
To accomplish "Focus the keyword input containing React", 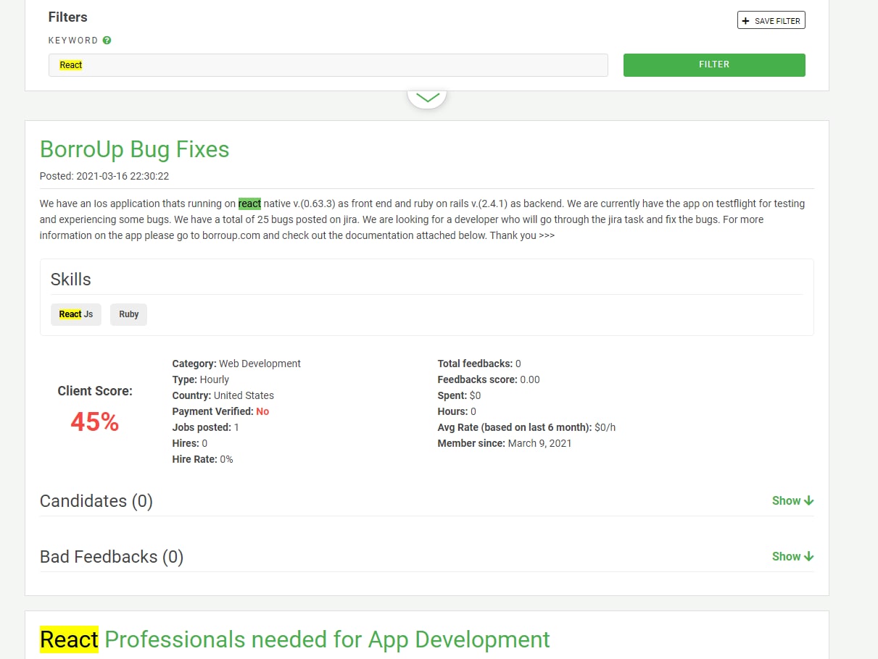I will pos(328,65).
